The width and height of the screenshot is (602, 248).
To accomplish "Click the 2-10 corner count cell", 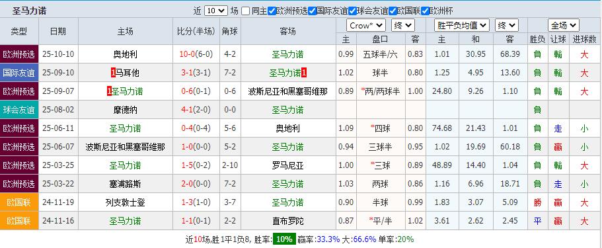I will (230, 165).
